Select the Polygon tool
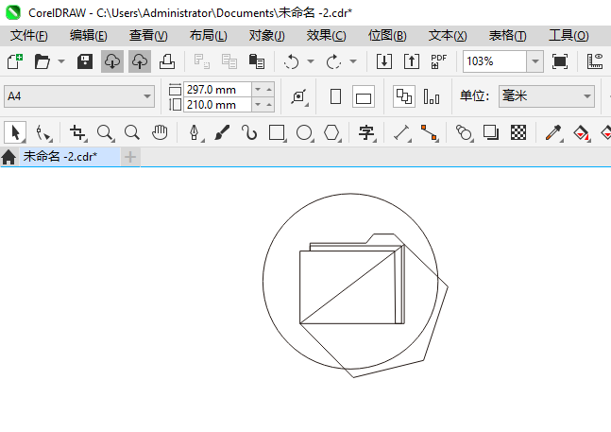Screen dimensions: 611x432 (331, 133)
